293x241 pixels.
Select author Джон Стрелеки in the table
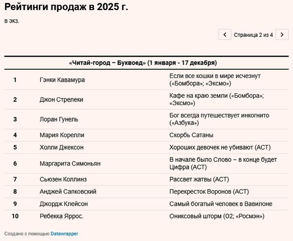point(61,99)
